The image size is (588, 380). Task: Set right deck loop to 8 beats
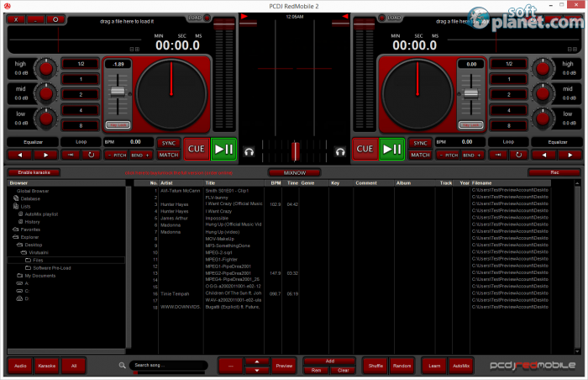click(508, 126)
